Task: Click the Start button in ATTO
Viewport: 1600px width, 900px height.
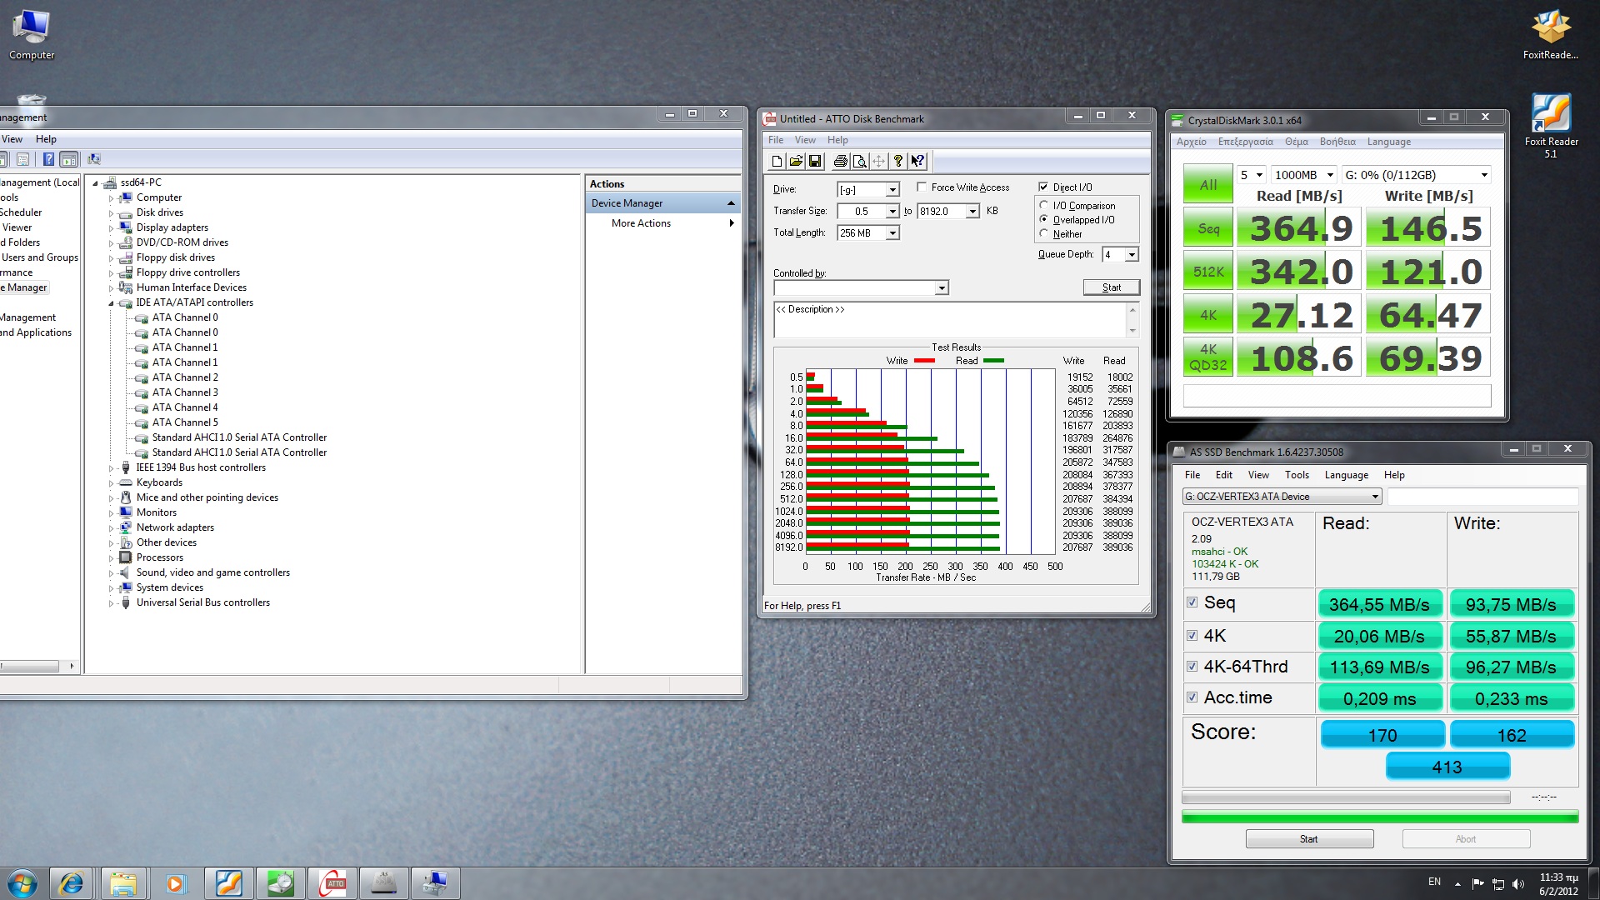Action: point(1112,287)
